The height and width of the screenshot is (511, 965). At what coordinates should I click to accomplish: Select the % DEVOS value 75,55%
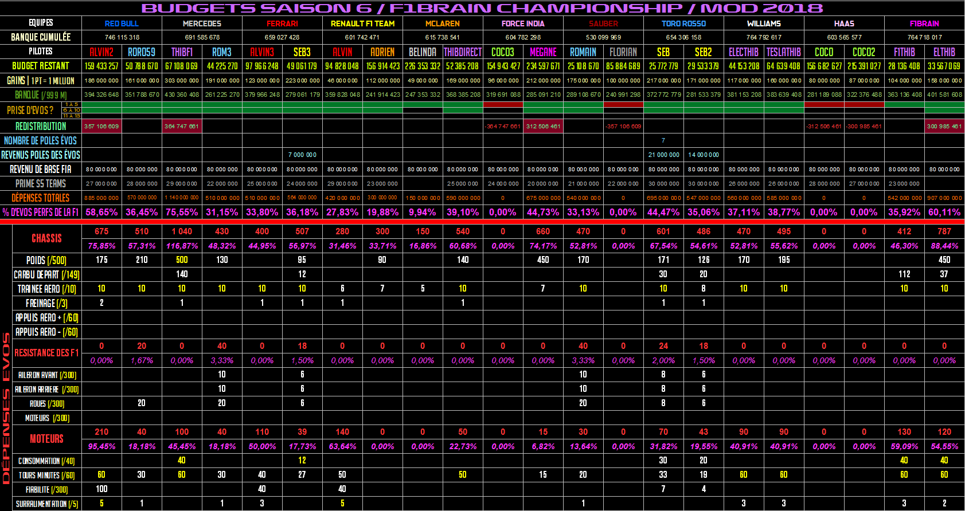(x=182, y=212)
